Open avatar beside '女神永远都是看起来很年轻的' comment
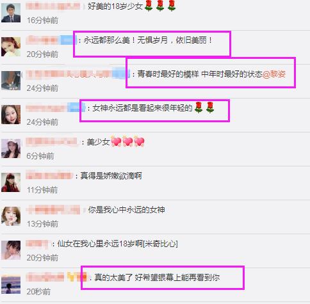The width and height of the screenshot is (310, 304). [11, 115]
